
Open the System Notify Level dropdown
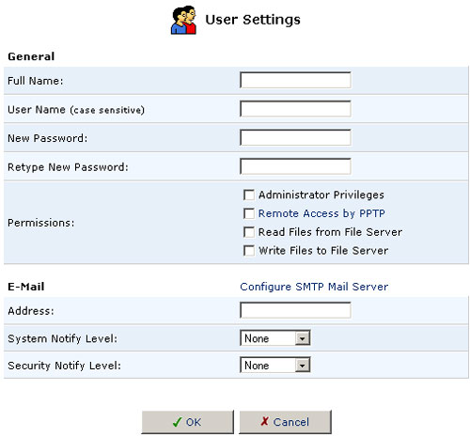point(275,338)
